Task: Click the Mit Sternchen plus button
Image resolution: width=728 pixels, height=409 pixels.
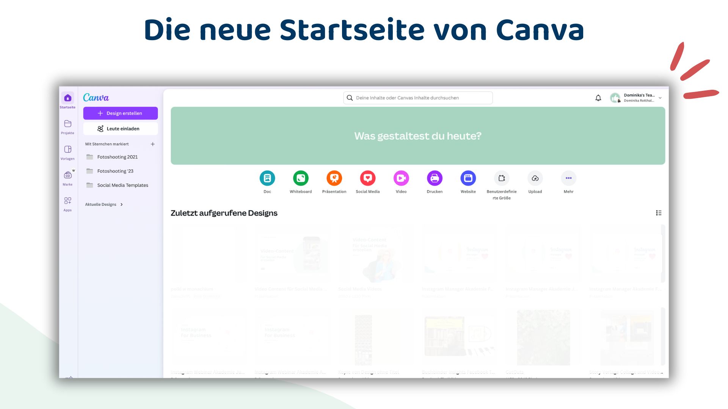Action: click(154, 144)
